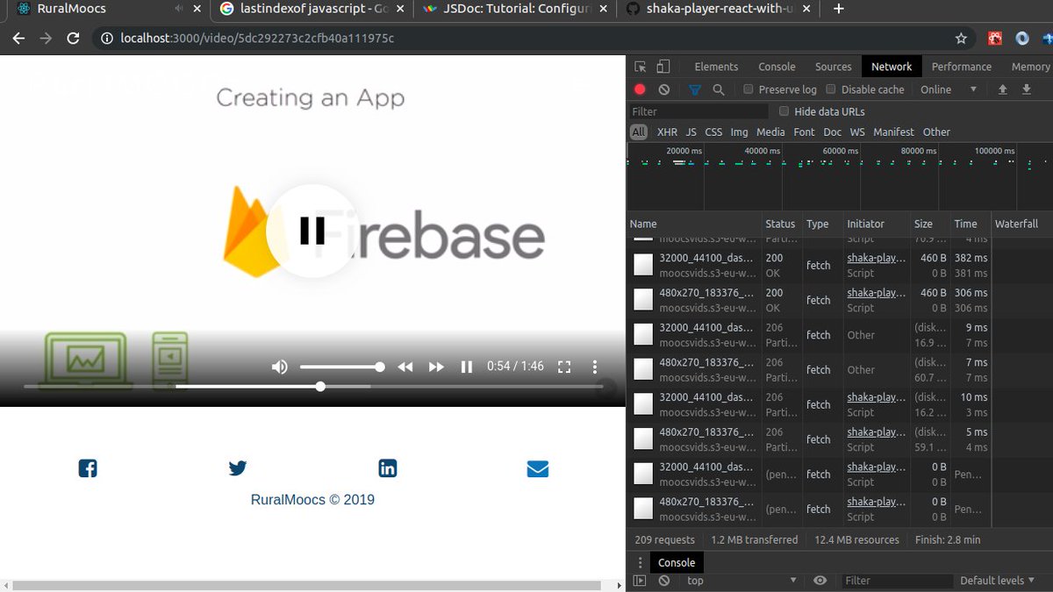The width and height of the screenshot is (1053, 592).
Task: Filter requests by Font type
Action: (x=804, y=132)
